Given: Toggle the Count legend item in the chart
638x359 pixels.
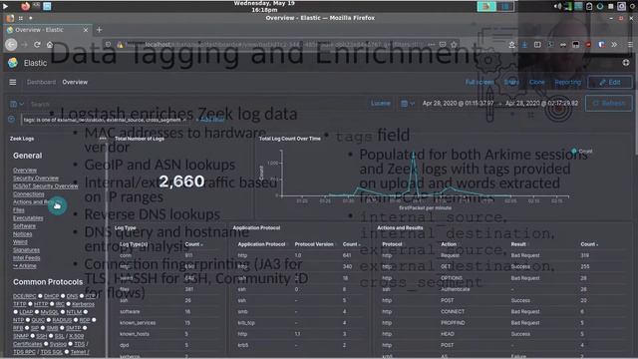Looking at the screenshot, I should point(582,151).
